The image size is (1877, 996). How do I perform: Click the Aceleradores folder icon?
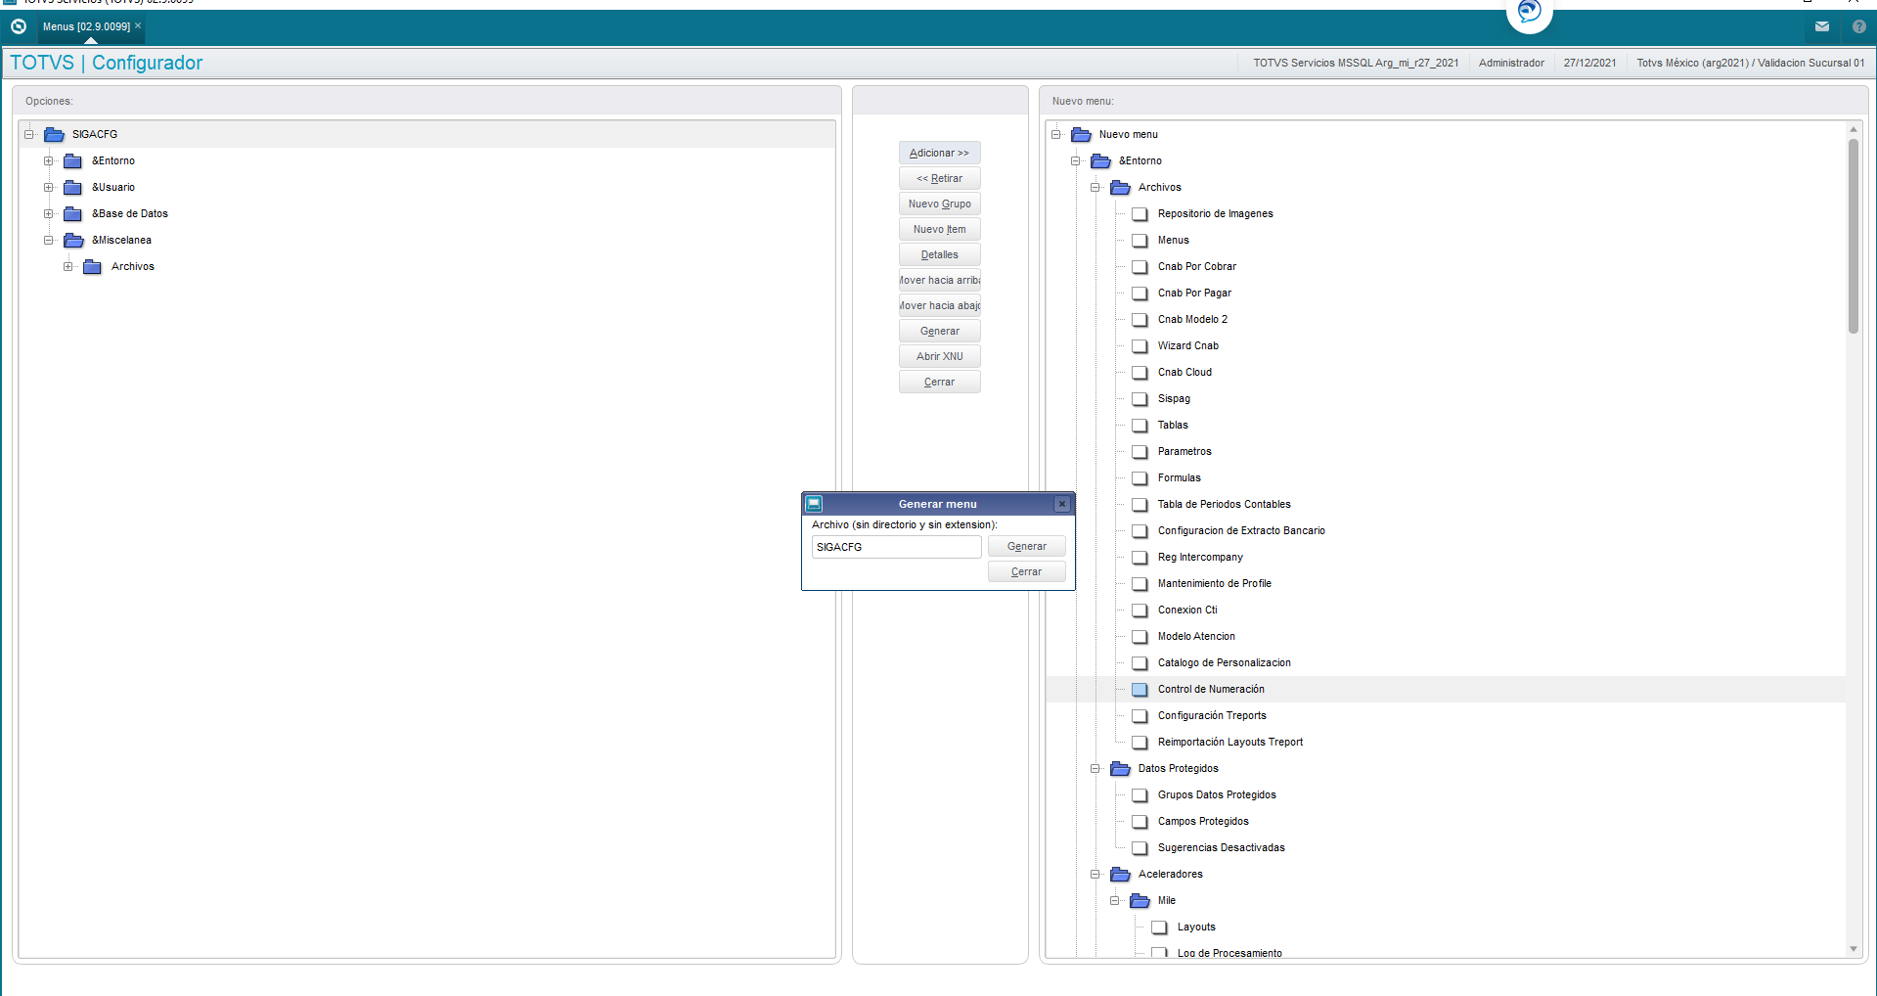(x=1120, y=874)
